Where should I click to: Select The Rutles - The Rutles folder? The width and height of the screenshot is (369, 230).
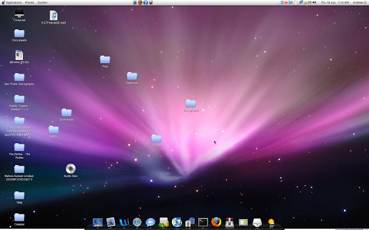coord(19,151)
